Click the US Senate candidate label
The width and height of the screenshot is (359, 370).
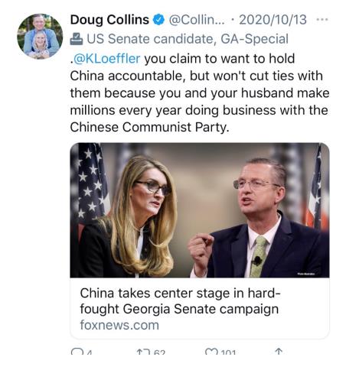tap(188, 39)
